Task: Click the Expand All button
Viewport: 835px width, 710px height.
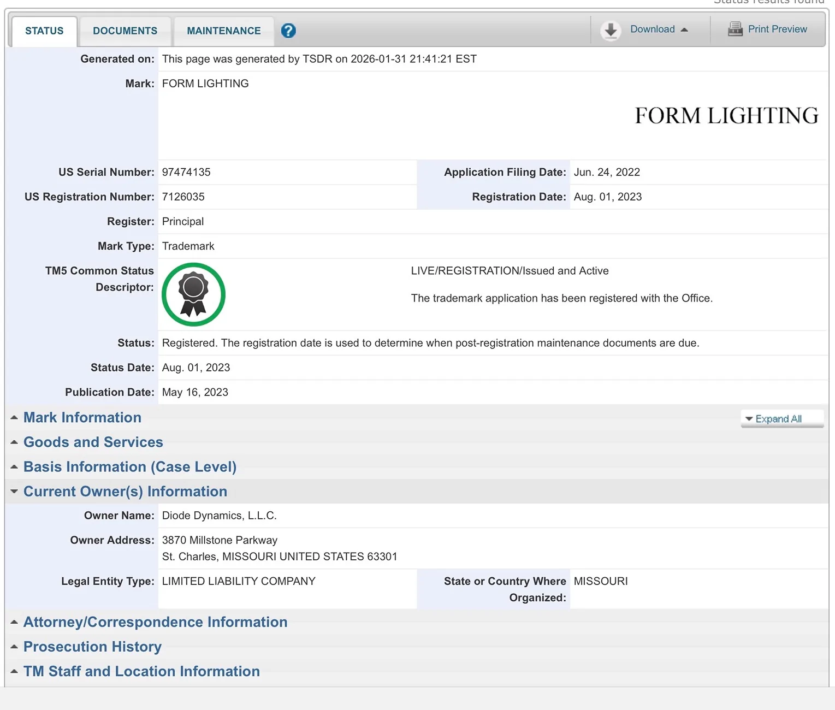Action: coord(782,419)
